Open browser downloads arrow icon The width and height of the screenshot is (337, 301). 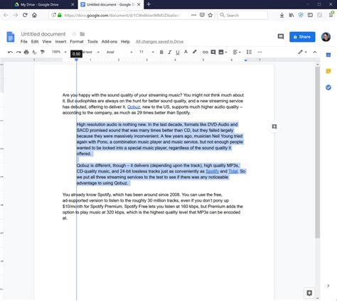tap(282, 15)
